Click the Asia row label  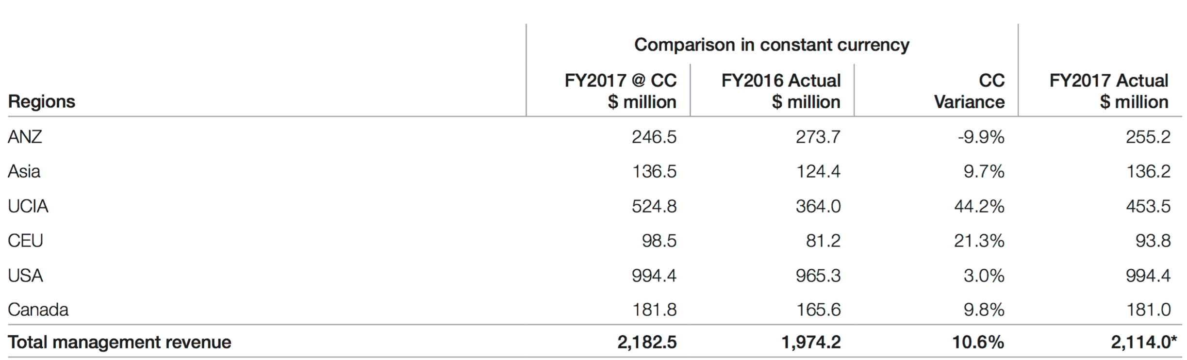24,171
